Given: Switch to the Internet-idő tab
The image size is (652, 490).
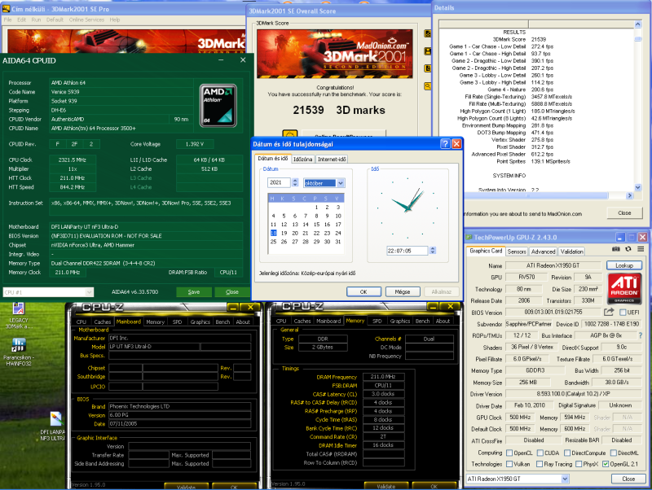Looking at the screenshot, I should 332,159.
